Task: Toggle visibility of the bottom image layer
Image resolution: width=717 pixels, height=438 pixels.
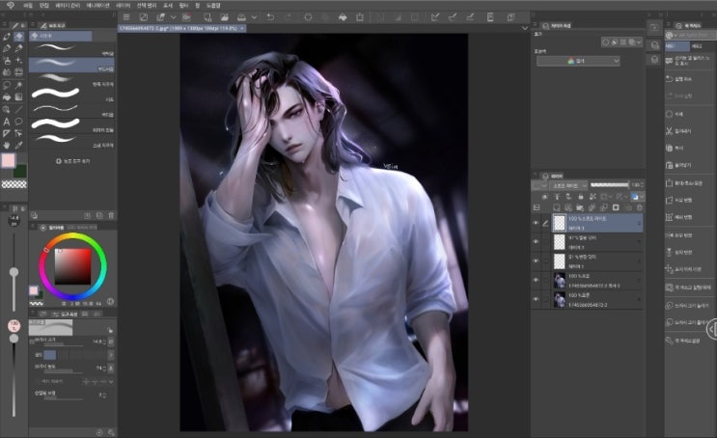Action: click(x=536, y=299)
